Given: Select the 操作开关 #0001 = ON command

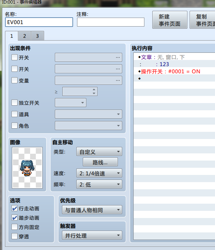Looking at the screenshot, I should pos(174,71).
